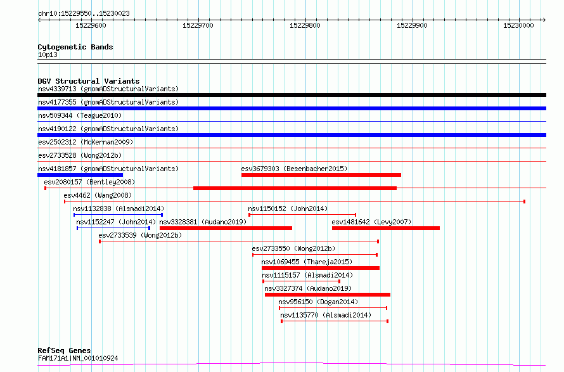Open esv3679303 (Besenbacher2015) label
The height and width of the screenshot is (372, 564).
coord(294,169)
